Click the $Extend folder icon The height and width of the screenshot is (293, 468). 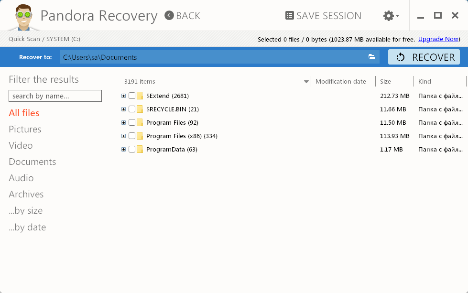140,96
